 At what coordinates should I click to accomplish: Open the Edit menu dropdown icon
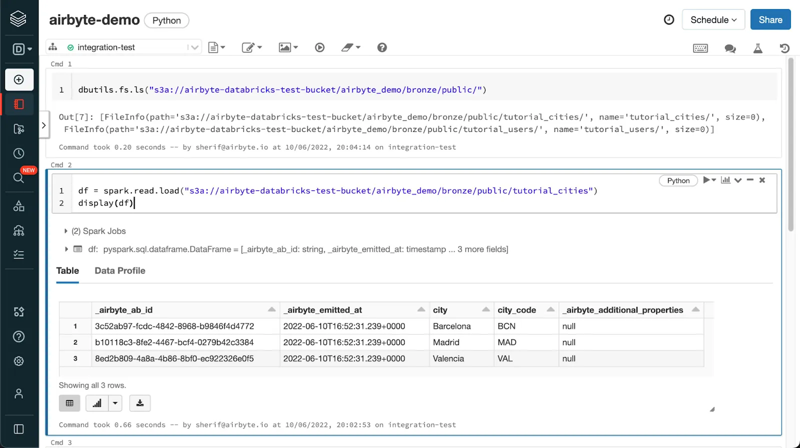(x=251, y=47)
